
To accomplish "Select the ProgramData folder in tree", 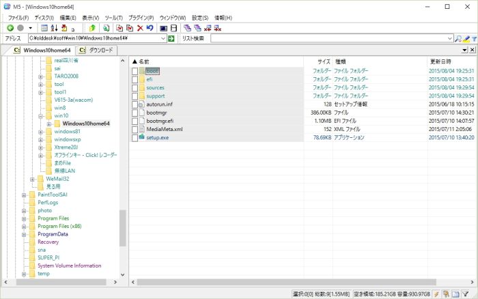I will [53, 234].
